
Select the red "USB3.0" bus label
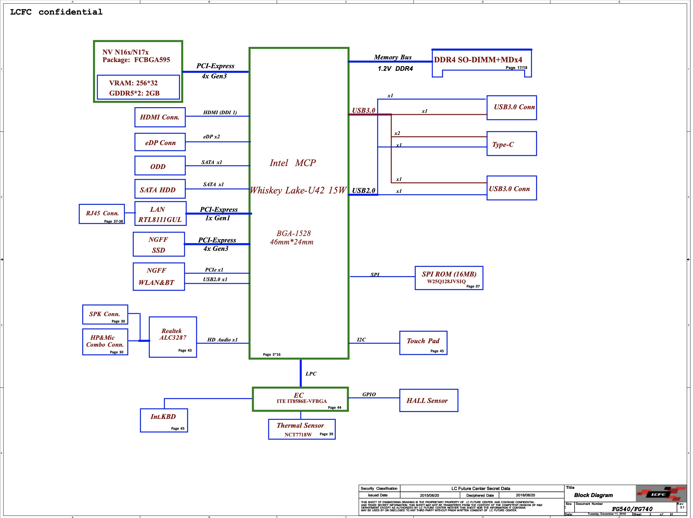[x=363, y=110]
